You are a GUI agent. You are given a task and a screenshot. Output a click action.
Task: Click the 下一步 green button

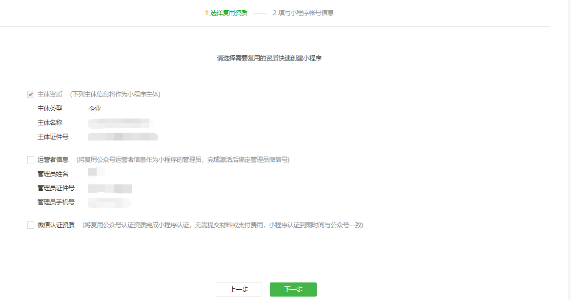tap(293, 289)
